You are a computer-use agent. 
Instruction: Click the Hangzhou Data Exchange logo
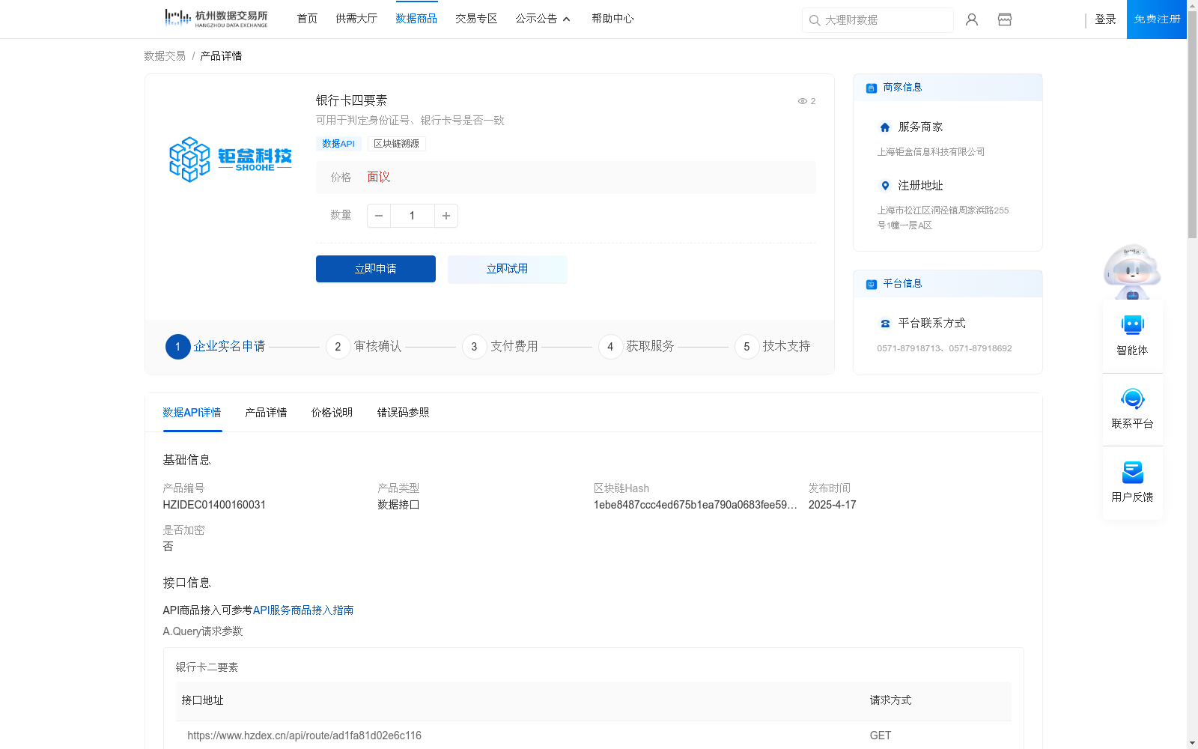[216, 19]
